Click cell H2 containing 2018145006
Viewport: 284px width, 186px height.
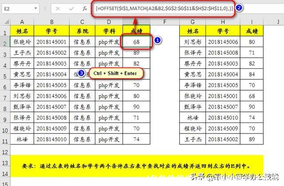(223, 42)
